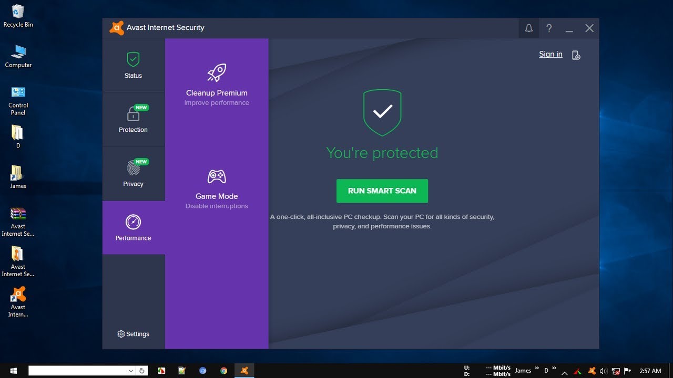This screenshot has width=673, height=378.
Task: Click the network speed meter in taskbar
Action: 487,371
